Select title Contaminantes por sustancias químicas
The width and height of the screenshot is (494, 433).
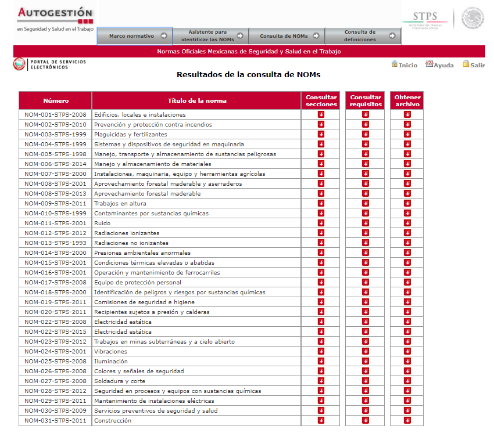click(x=151, y=214)
